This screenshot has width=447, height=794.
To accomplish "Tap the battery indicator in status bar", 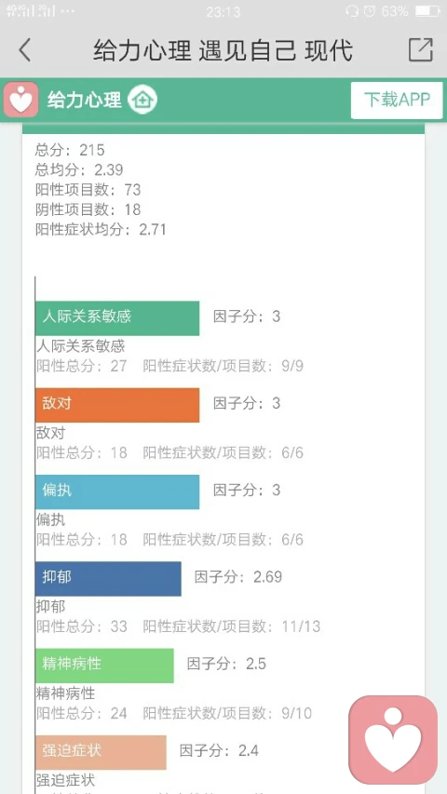I will tap(427, 10).
